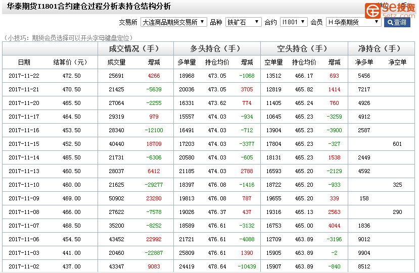Select the date cell 2017-11-08
Image resolution: width=419 pixels, height=273 pixels.
tap(24, 212)
